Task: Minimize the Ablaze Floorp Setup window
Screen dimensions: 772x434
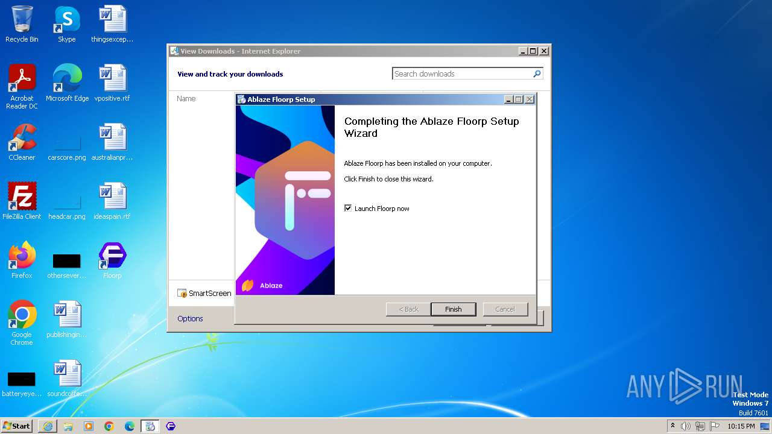Action: 508,99
